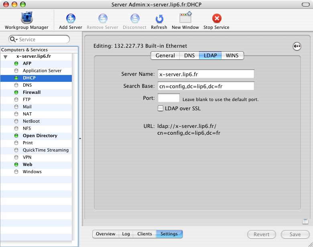Select the General tab

tap(165, 56)
